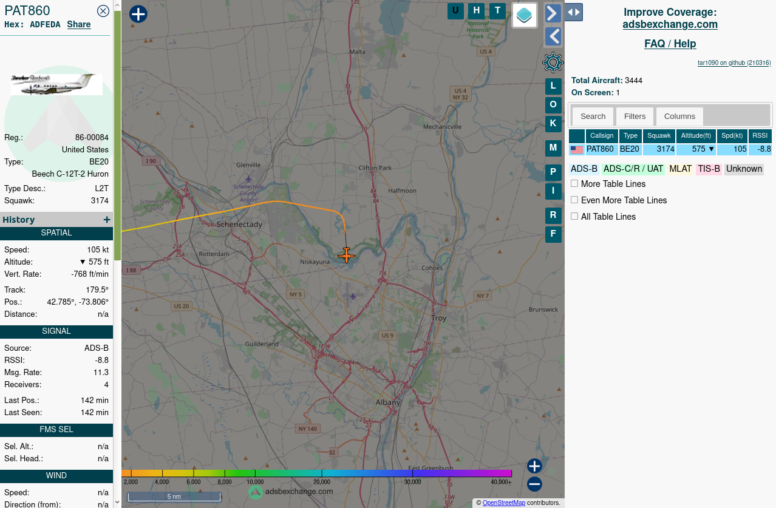The width and height of the screenshot is (776, 508).
Task: Open the tar1090 on github link
Action: [x=734, y=63]
